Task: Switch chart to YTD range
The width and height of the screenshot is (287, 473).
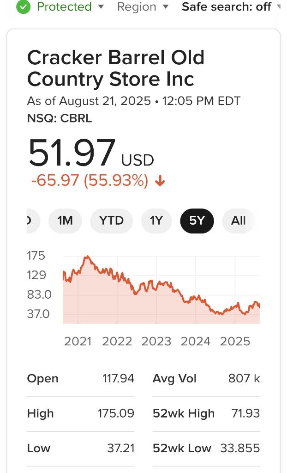Action: 112,221
